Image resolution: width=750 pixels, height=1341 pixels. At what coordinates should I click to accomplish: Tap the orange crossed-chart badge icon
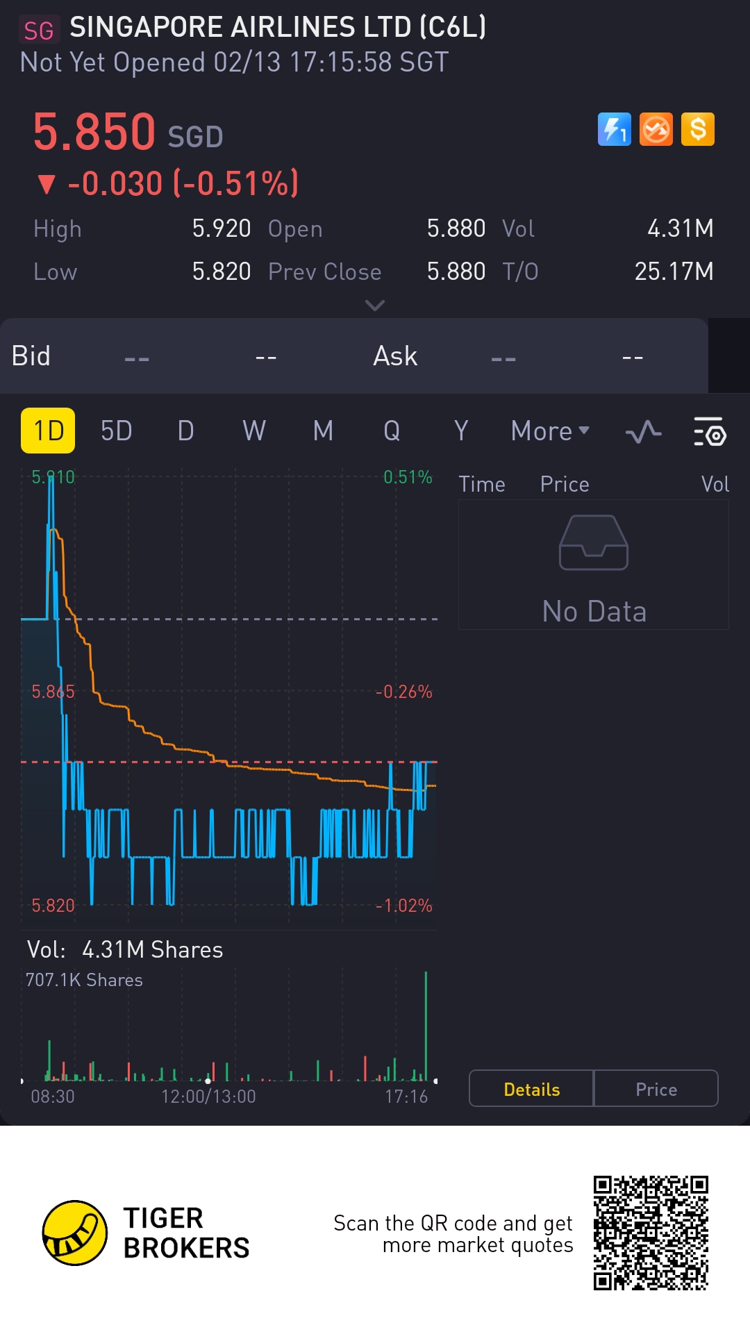click(656, 129)
